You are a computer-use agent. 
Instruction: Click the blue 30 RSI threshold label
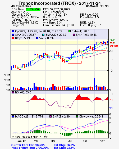click(111, 108)
